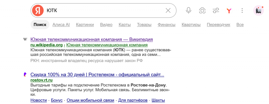Switch to Картинки tab
The image size is (269, 104).
pos(85,25)
